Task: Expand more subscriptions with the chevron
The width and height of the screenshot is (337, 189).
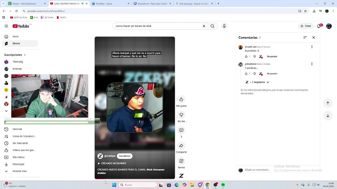Action: (6, 111)
